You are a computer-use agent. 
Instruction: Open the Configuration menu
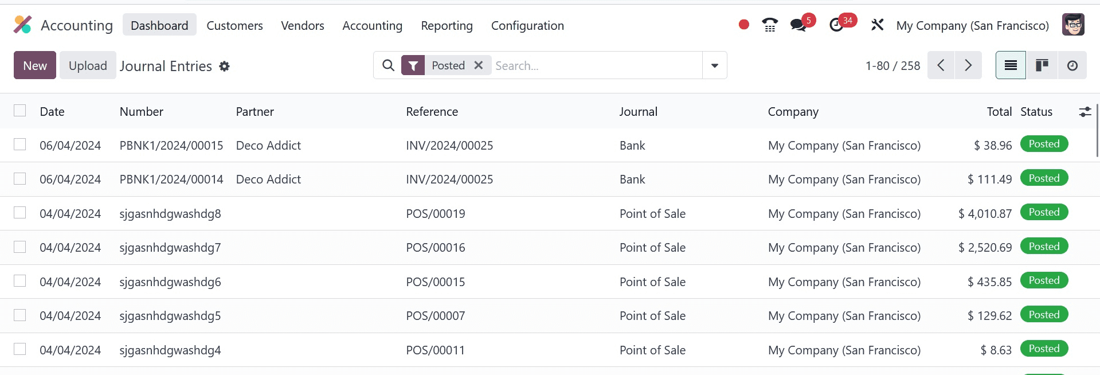[x=527, y=25]
